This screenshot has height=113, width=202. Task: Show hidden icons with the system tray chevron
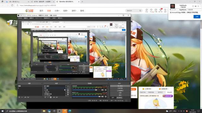(179, 111)
